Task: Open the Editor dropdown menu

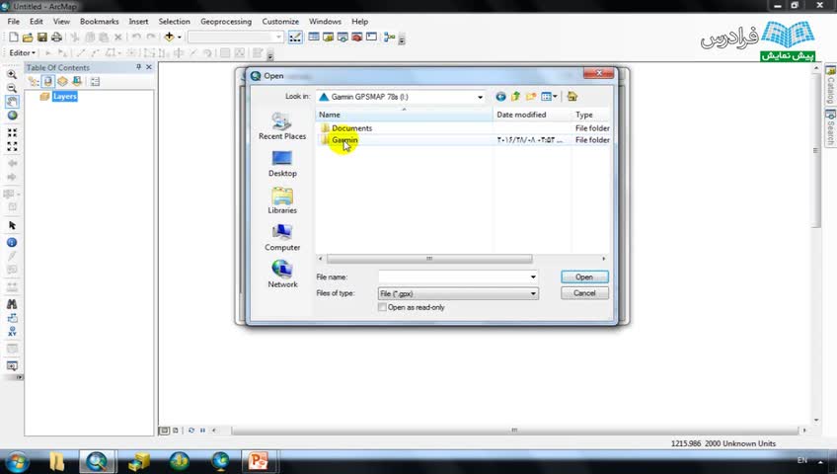Action: [23, 53]
